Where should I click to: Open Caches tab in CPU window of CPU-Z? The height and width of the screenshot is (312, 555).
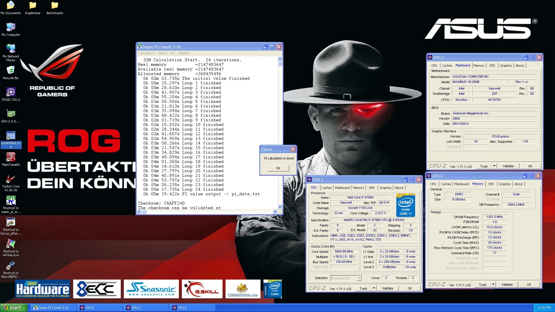click(326, 188)
